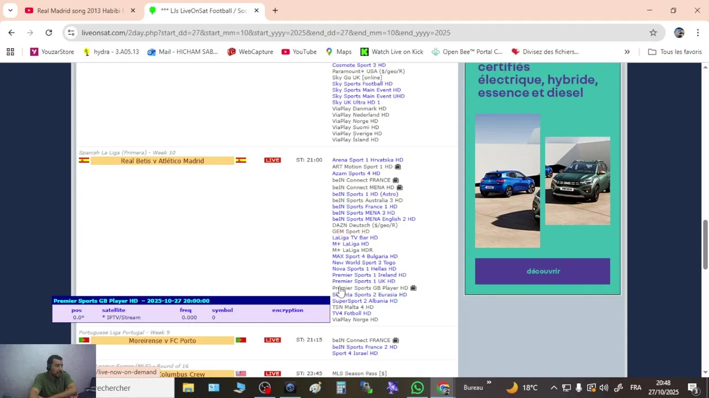Open beIN Sports MENA 3 HD channel

363,213
